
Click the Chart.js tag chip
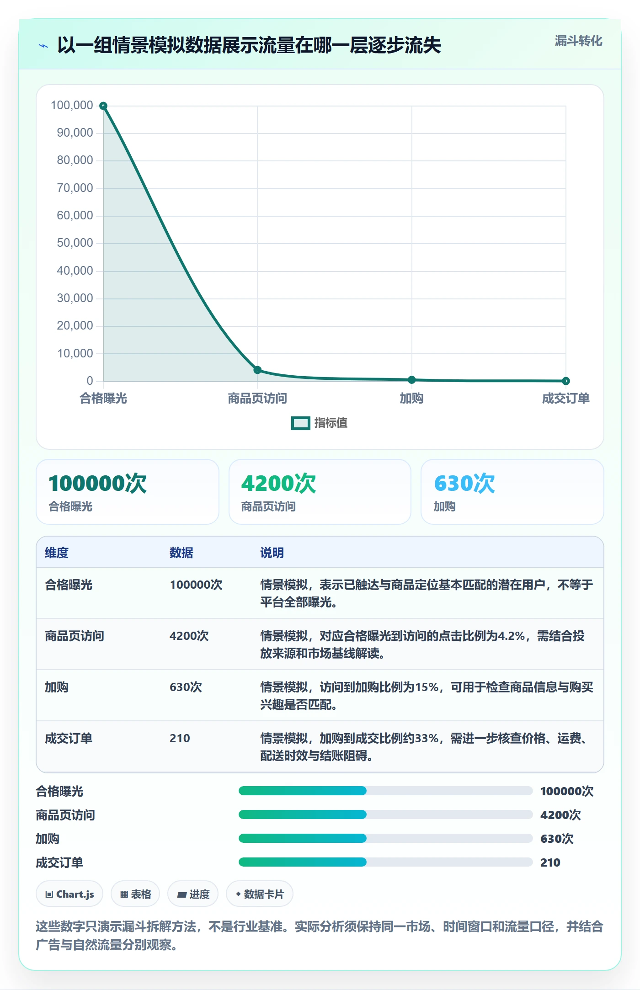[x=69, y=894]
